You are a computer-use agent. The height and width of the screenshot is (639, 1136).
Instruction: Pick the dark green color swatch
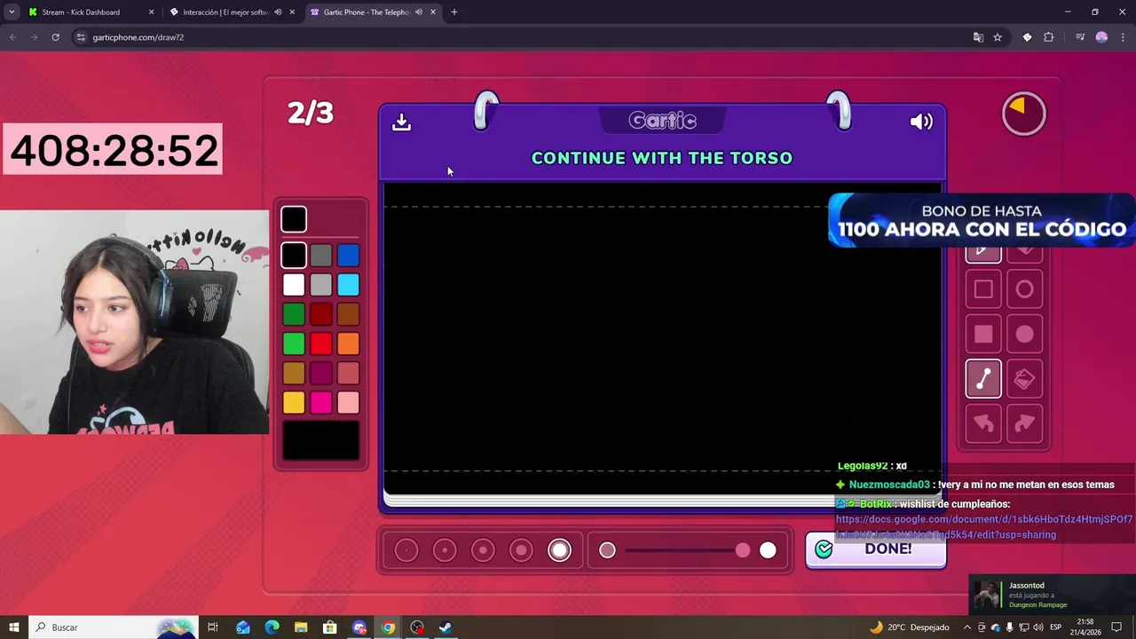[294, 314]
